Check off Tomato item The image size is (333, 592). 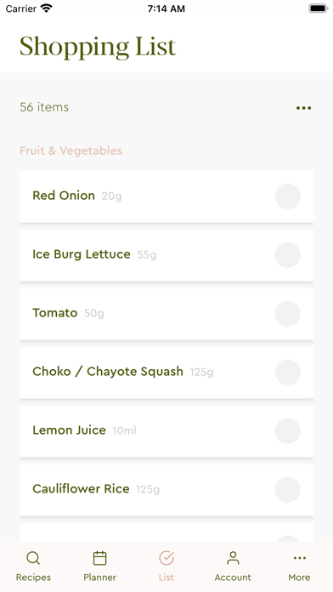(288, 313)
